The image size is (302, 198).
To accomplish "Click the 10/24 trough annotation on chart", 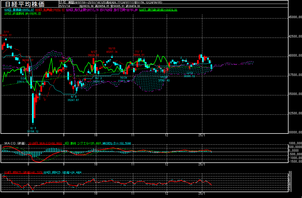I will (124, 79).
